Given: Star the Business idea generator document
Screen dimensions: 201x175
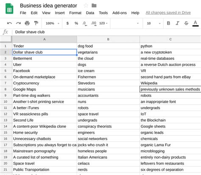Looking at the screenshot, I should pyautogui.click(x=86, y=6).
